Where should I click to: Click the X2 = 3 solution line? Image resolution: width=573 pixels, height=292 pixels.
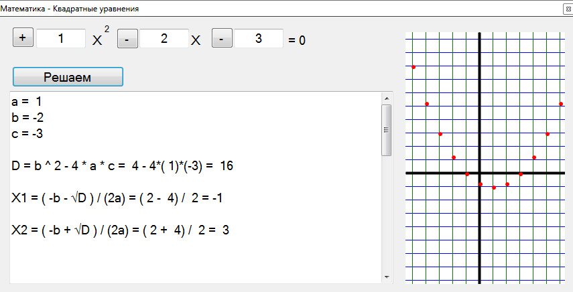(120, 230)
